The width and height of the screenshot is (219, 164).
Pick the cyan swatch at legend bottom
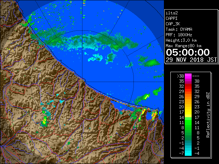[x=188, y=153]
